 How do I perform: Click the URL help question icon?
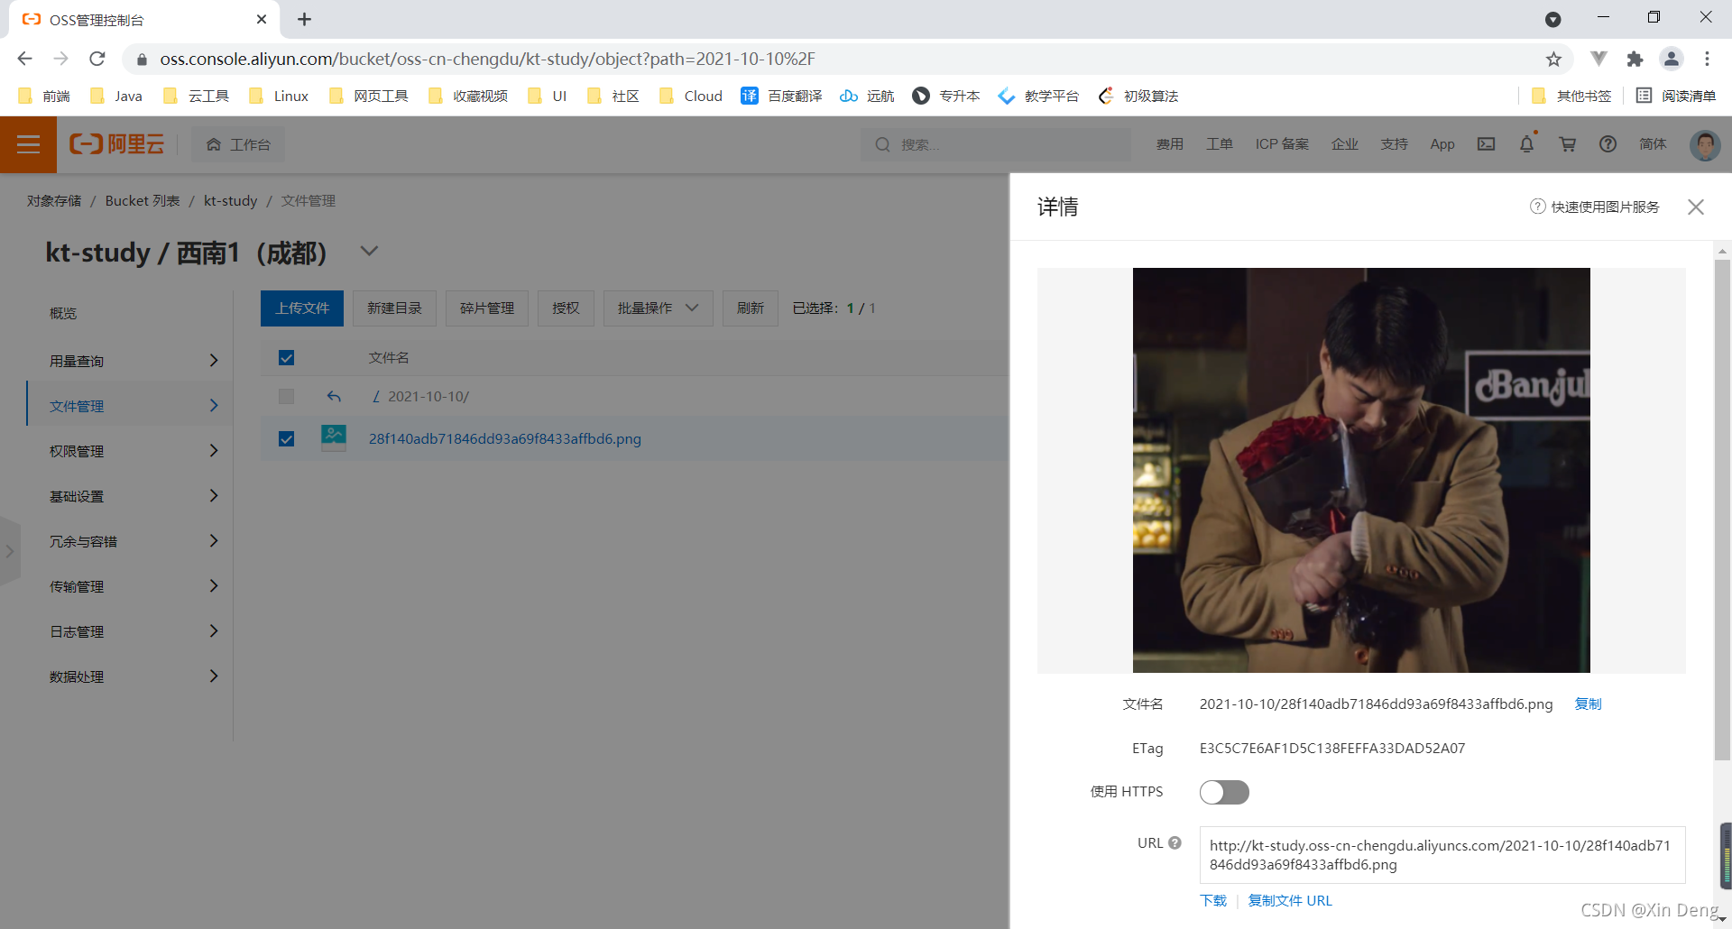click(x=1175, y=842)
